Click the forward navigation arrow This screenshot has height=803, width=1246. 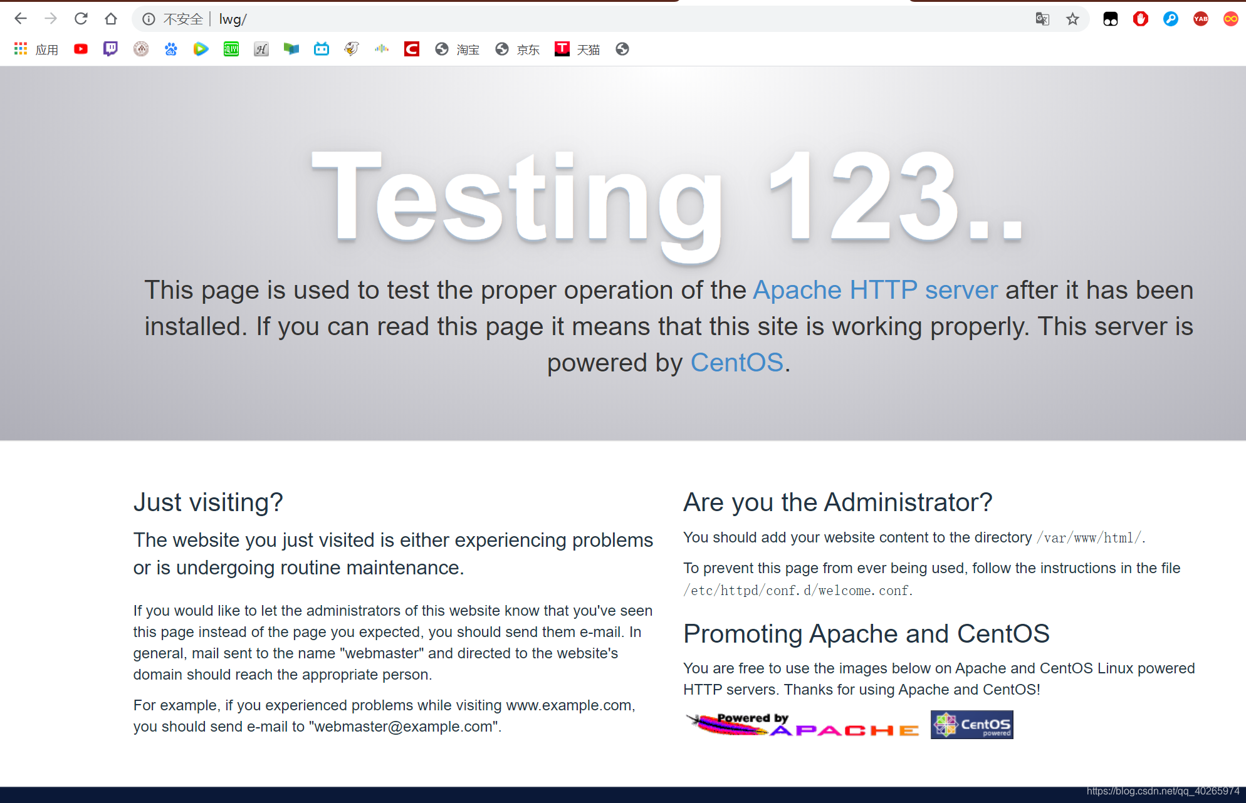[51, 19]
